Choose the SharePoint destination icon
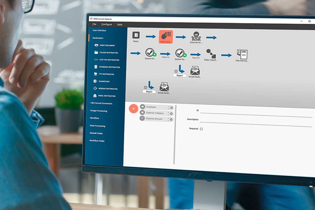This screenshot has height=210, width=315. [95, 81]
